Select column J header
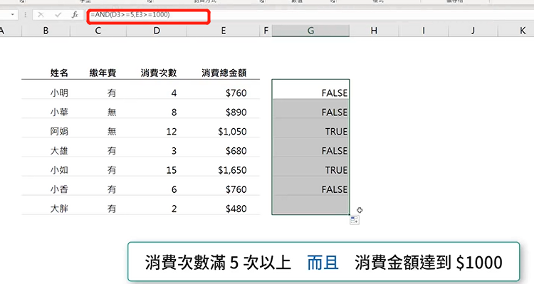Image resolution: width=534 pixels, height=284 pixels. (473, 31)
